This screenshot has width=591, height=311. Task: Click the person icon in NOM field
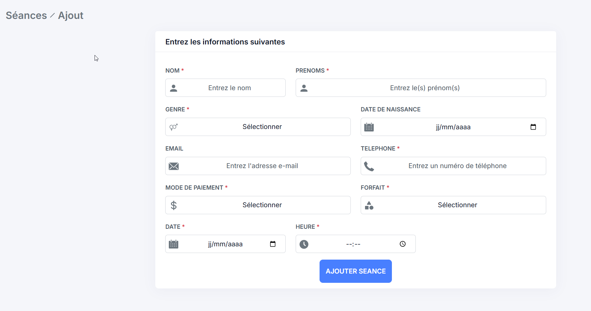(174, 88)
